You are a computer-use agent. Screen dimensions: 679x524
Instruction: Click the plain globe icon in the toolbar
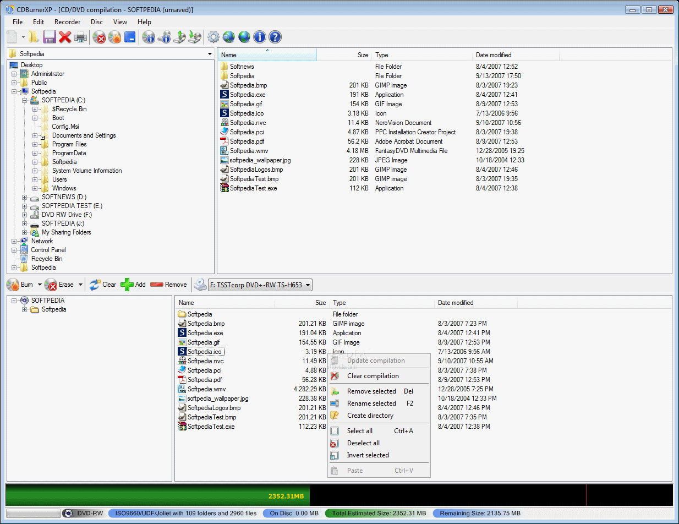point(244,37)
